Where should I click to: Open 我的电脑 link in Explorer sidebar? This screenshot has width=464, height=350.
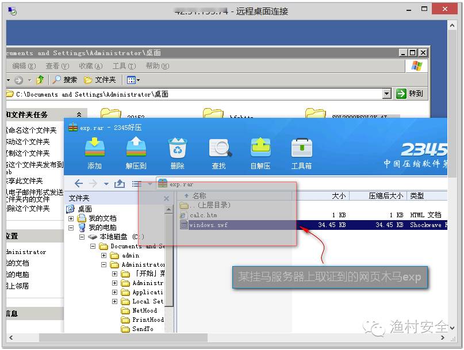17,274
